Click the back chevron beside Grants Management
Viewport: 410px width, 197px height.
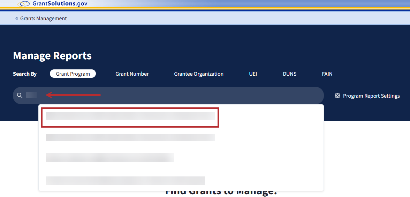[x=16, y=18]
